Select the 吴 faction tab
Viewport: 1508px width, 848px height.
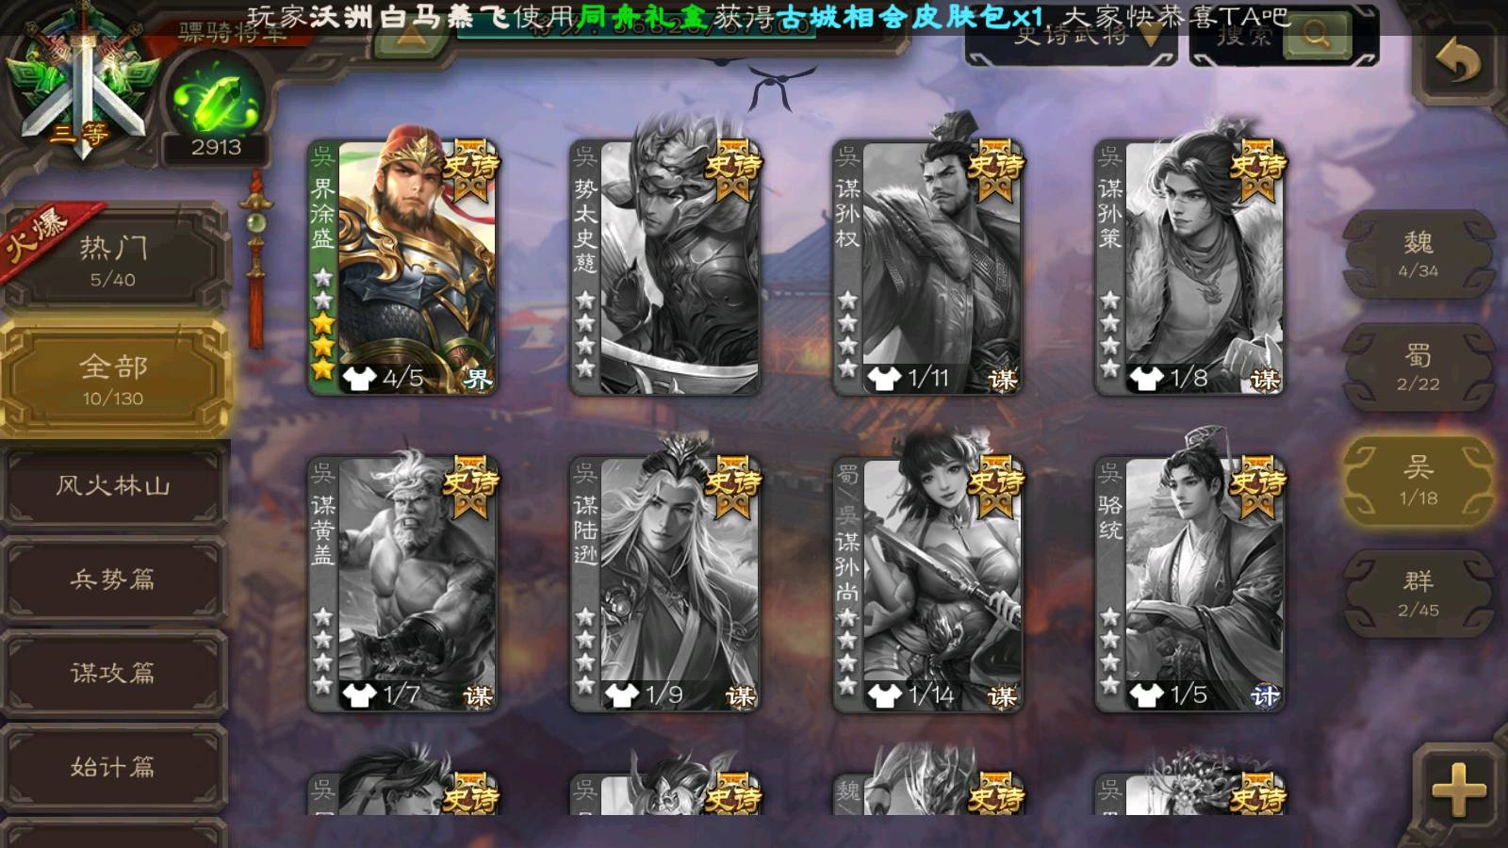[1418, 481]
